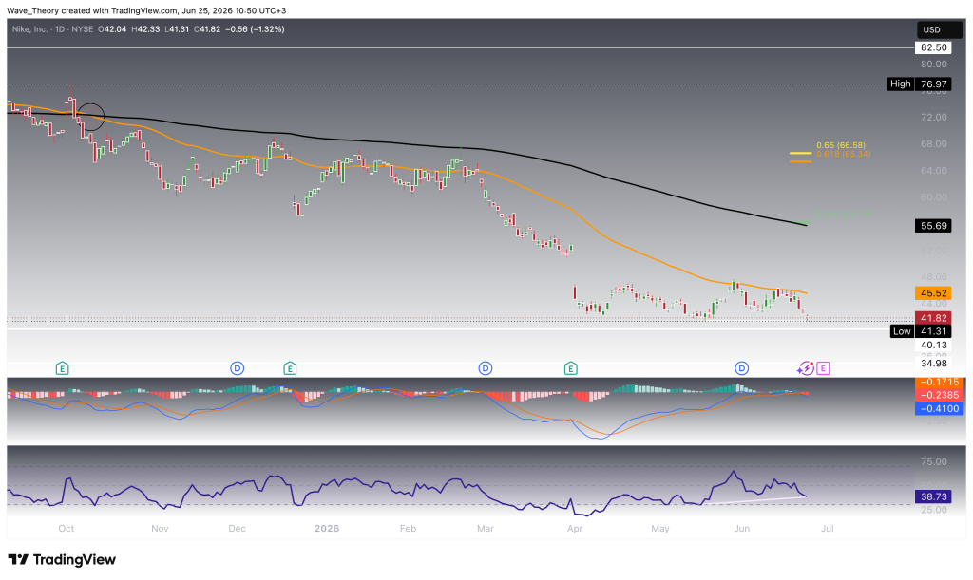973x580 pixels.
Task: Open the dividend marker near March
Action: (486, 368)
